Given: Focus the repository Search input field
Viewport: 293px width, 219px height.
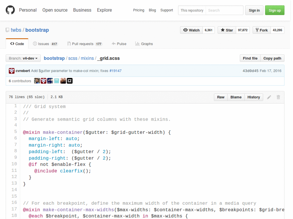Looking at the screenshot, I should (224, 11).
